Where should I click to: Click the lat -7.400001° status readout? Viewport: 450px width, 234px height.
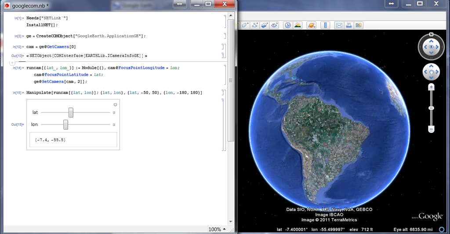[x=292, y=230]
